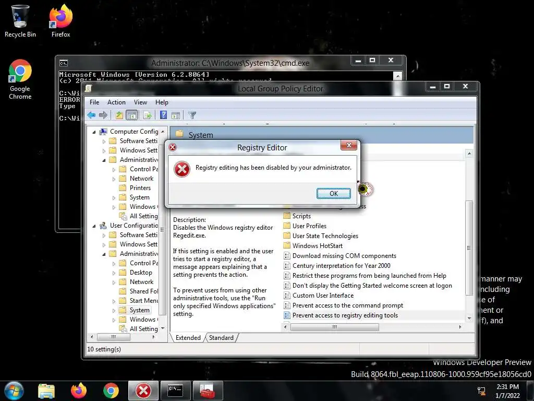
Task: Select Download missing COM components setting
Action: coord(344,256)
